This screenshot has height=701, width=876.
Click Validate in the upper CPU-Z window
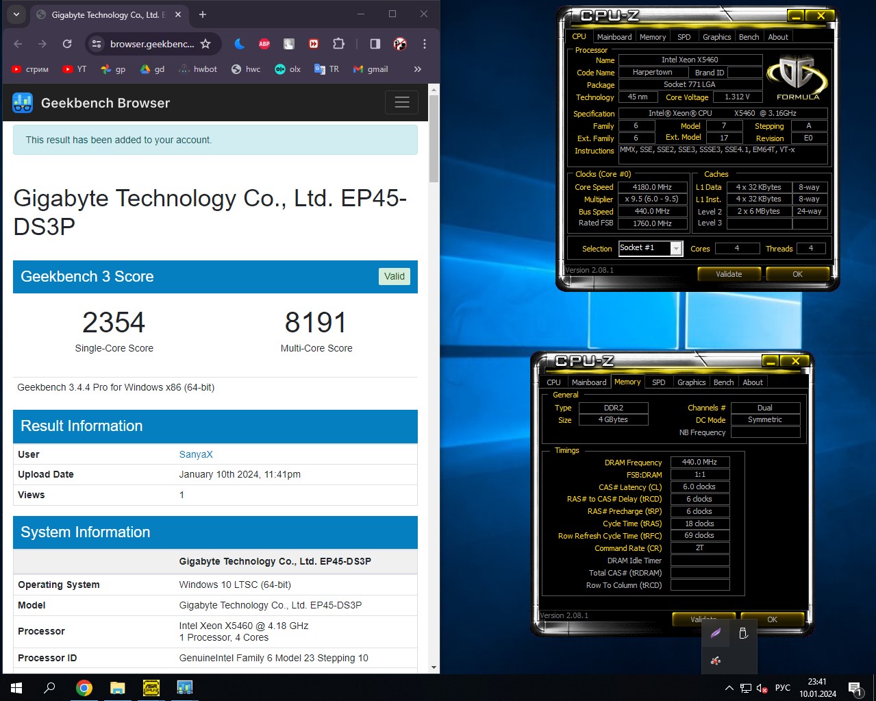(729, 274)
